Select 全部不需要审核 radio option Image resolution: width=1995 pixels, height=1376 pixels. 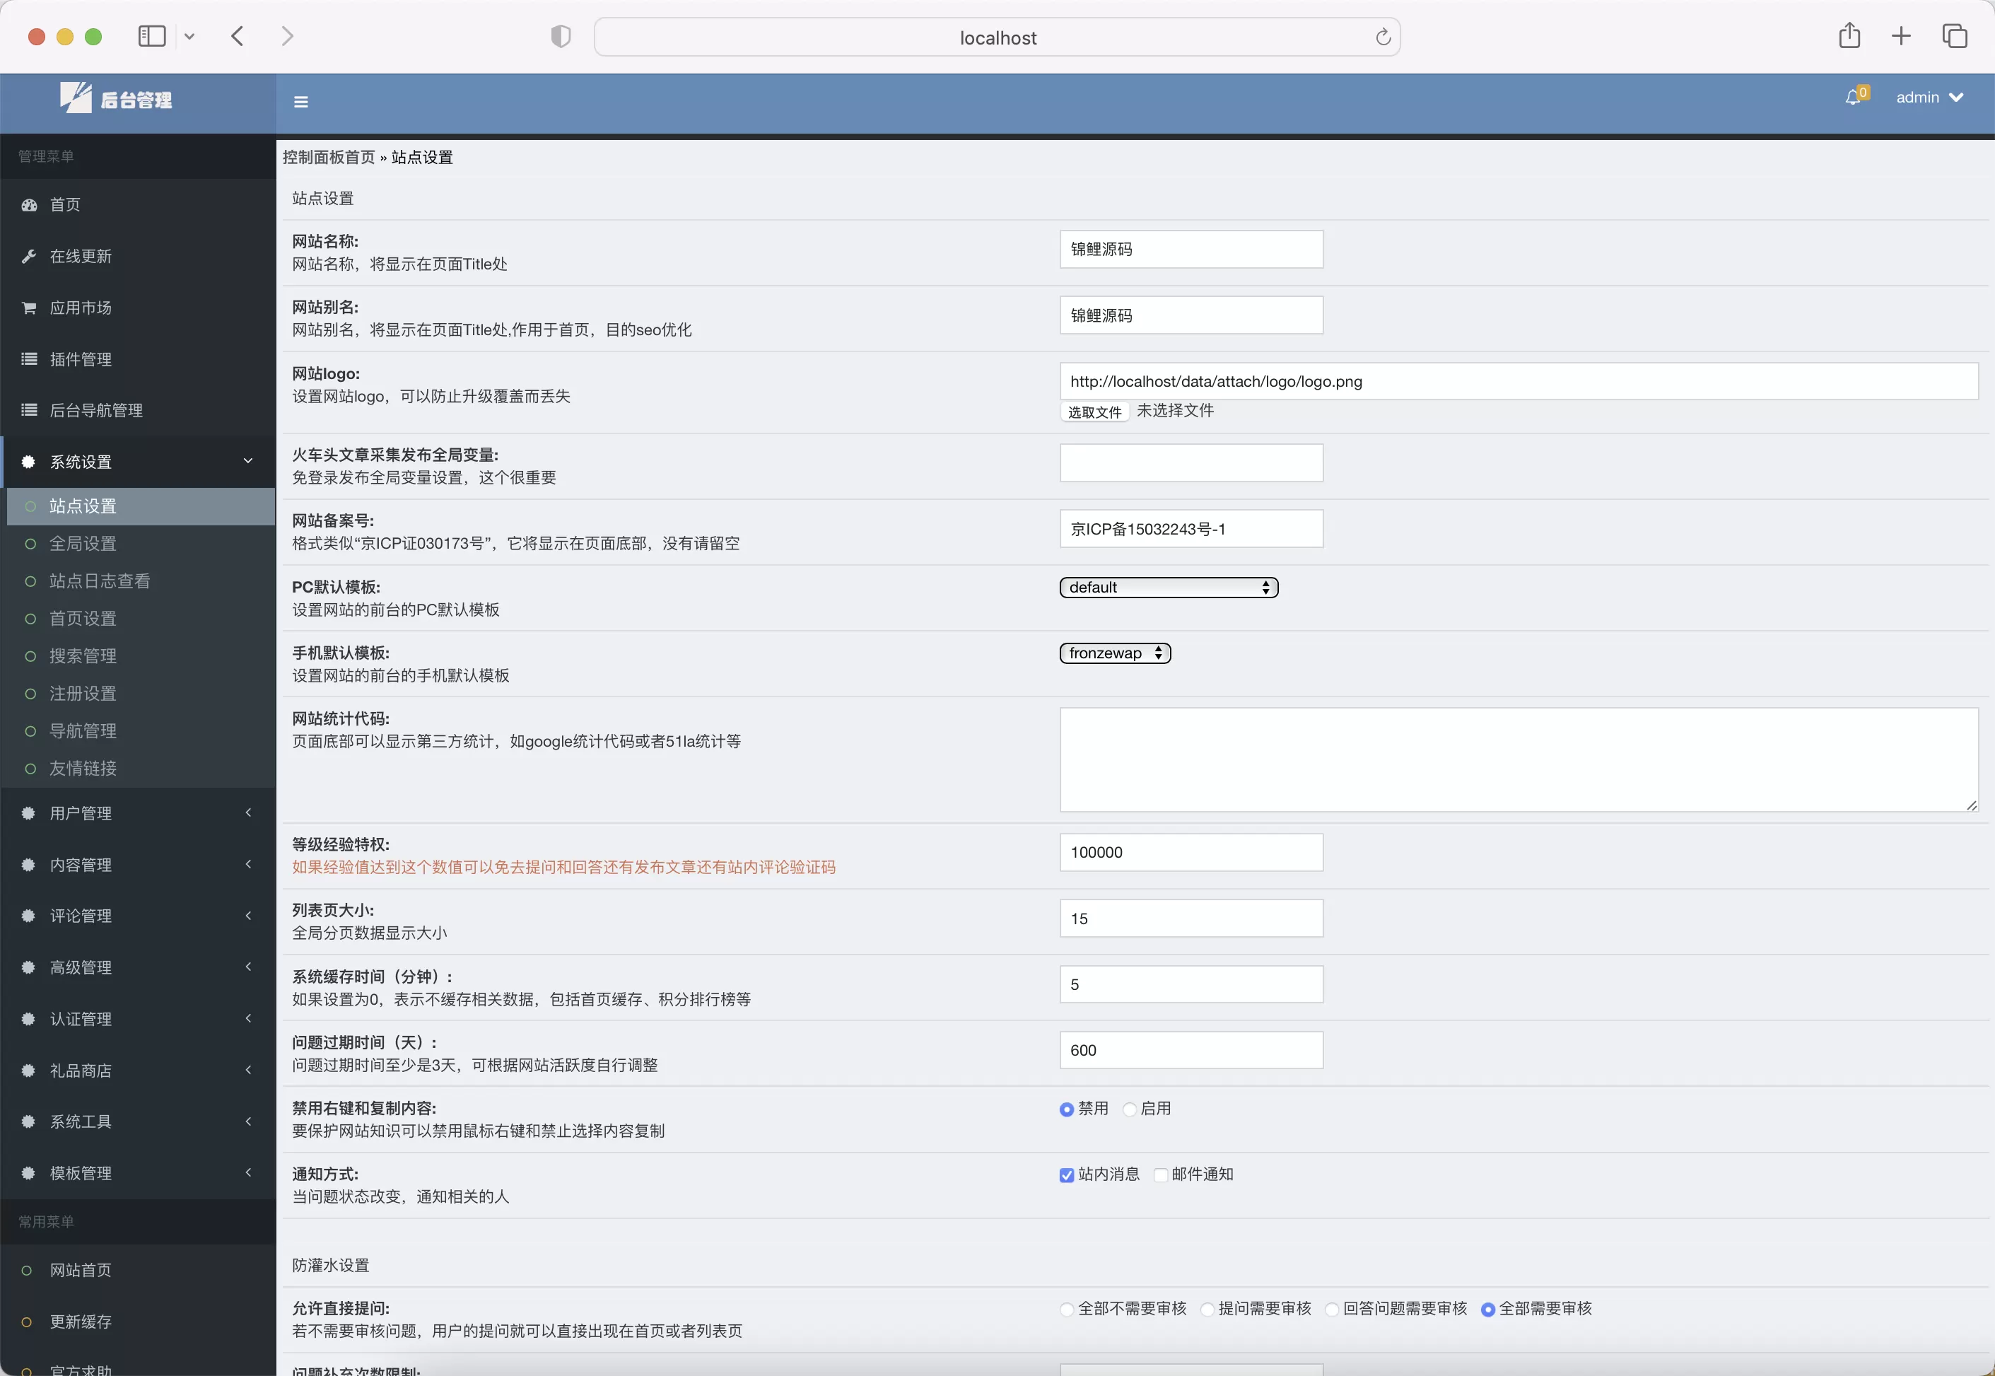[1067, 1310]
